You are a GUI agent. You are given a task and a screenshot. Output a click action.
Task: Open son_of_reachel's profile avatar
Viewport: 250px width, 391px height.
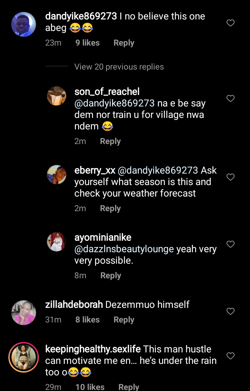[x=57, y=96]
